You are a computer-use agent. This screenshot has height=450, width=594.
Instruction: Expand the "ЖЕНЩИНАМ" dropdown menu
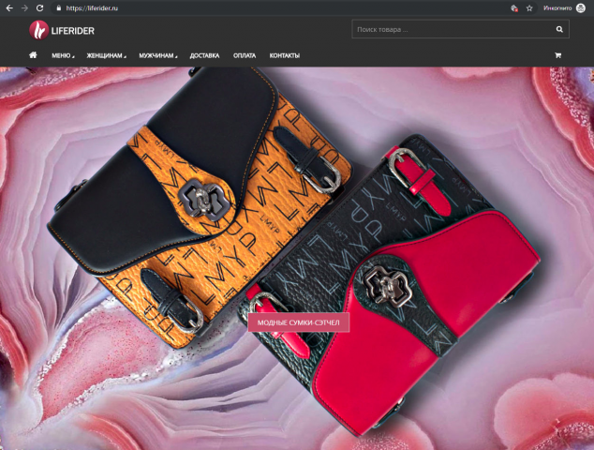click(106, 55)
